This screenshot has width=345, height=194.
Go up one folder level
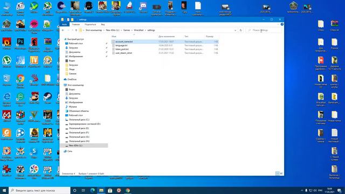pyautogui.click(x=76, y=30)
